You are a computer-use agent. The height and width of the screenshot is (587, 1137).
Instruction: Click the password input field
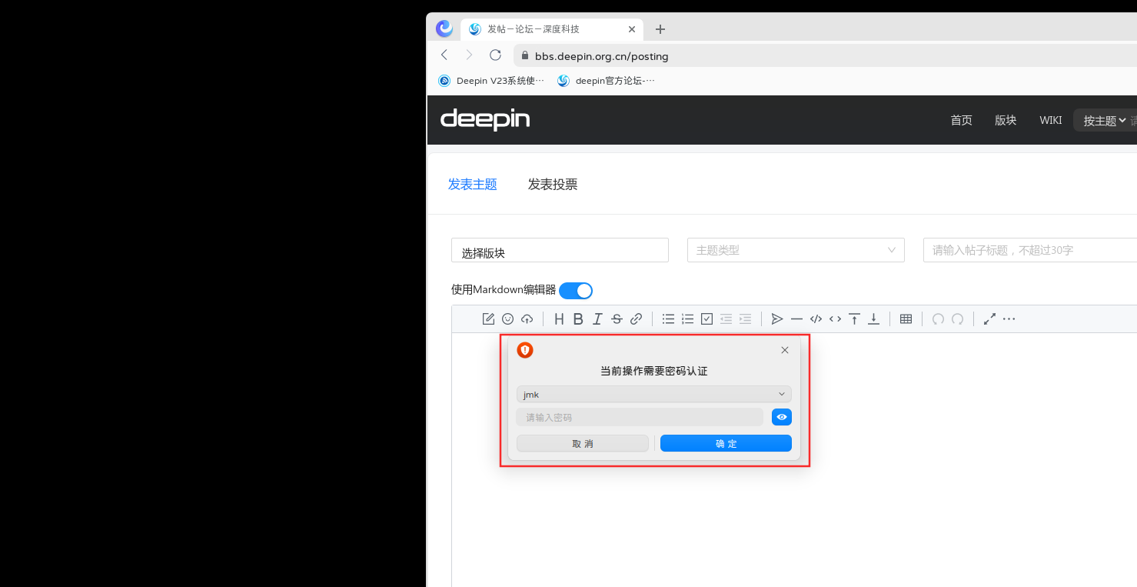tap(640, 417)
